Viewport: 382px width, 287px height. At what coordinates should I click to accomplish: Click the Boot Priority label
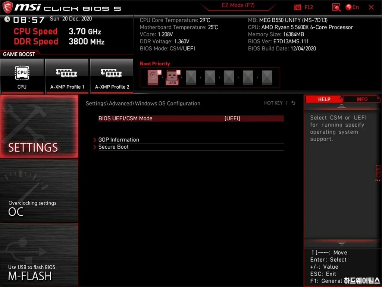(x=155, y=64)
